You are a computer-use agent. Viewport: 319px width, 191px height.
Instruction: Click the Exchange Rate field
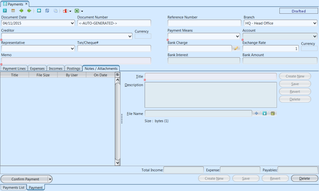271,48
